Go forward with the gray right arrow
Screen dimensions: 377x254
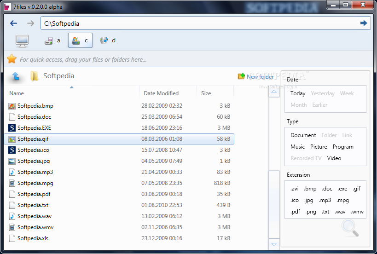click(x=30, y=23)
